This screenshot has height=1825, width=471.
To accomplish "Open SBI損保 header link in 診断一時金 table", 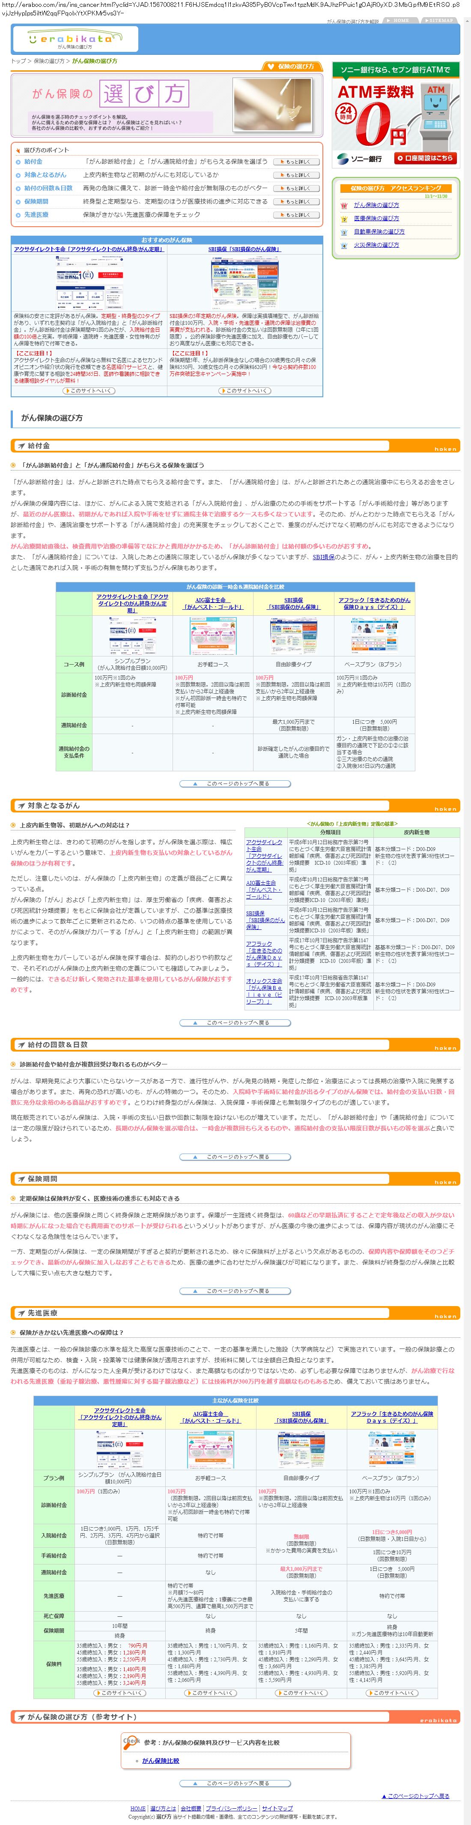I will [x=293, y=604].
